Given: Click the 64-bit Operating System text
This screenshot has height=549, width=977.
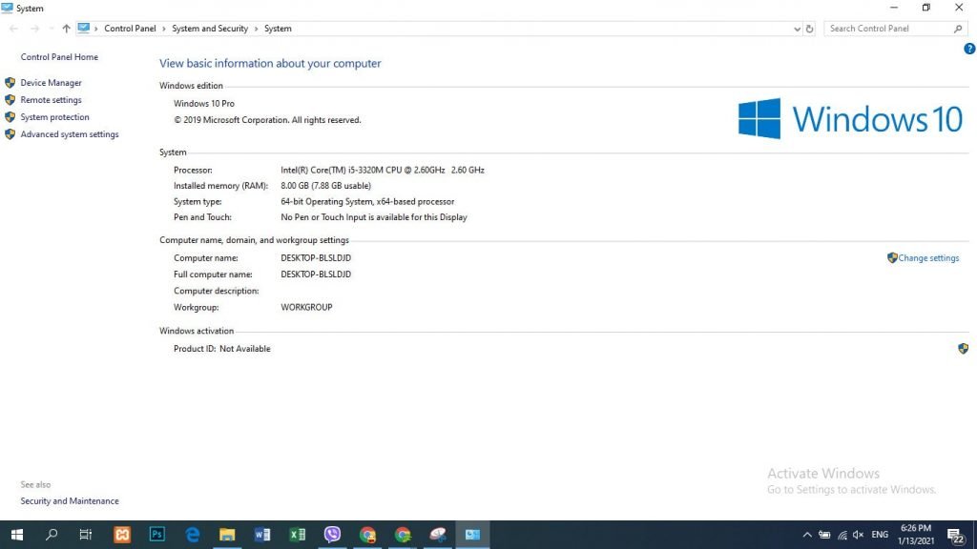Looking at the screenshot, I should coord(367,202).
